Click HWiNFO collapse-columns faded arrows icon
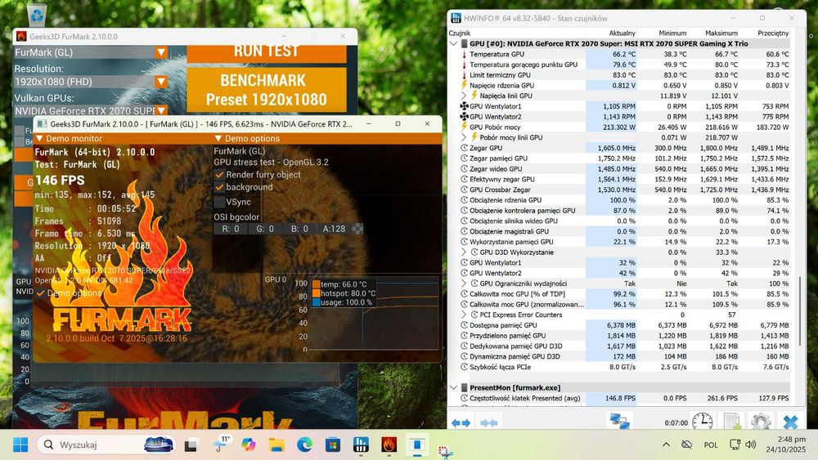This screenshot has height=460, width=818. coord(489,422)
